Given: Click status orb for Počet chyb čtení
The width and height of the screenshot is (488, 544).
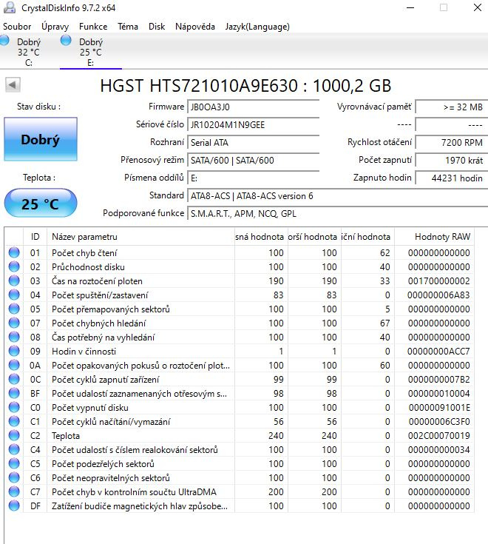Looking at the screenshot, I should click(14, 253).
